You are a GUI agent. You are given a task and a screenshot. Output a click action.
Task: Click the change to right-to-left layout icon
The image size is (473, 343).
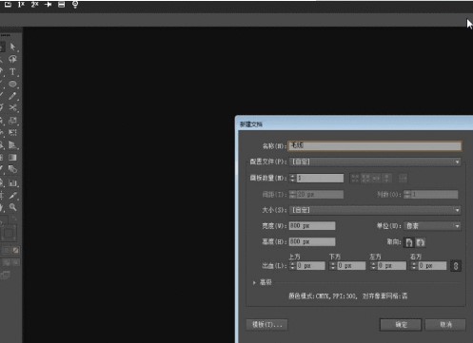(x=403, y=179)
